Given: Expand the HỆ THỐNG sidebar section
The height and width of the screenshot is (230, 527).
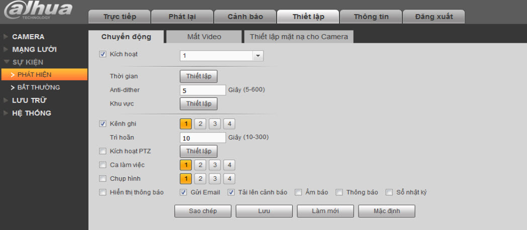Looking at the screenshot, I should tap(32, 113).
